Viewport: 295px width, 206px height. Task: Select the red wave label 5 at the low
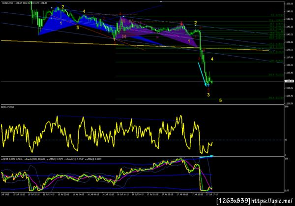[x=208, y=90]
